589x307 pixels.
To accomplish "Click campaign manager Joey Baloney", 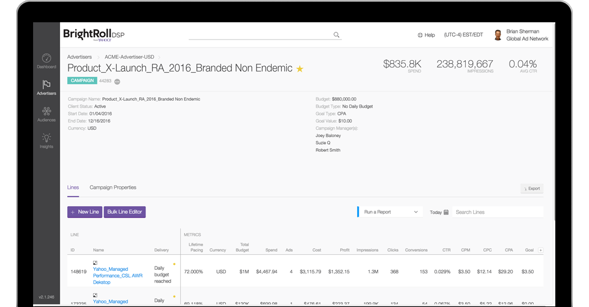I will pyautogui.click(x=328, y=136).
